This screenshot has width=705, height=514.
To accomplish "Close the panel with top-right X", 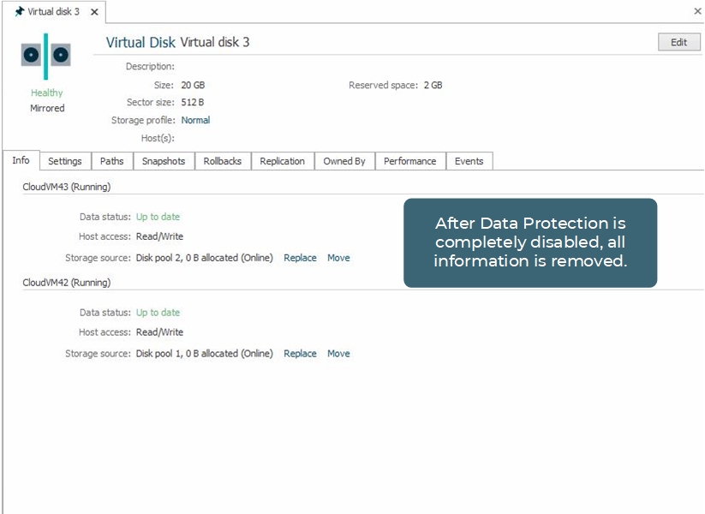I will 696,11.
